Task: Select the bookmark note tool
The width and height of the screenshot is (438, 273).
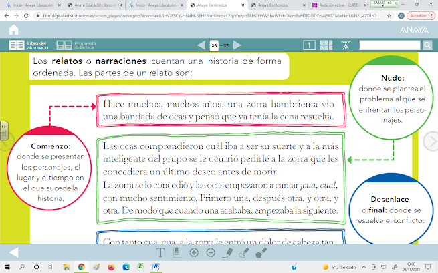Action: (x=177, y=253)
